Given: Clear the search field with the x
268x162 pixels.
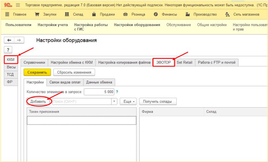Looking at the screenshot, I should pos(114,102).
